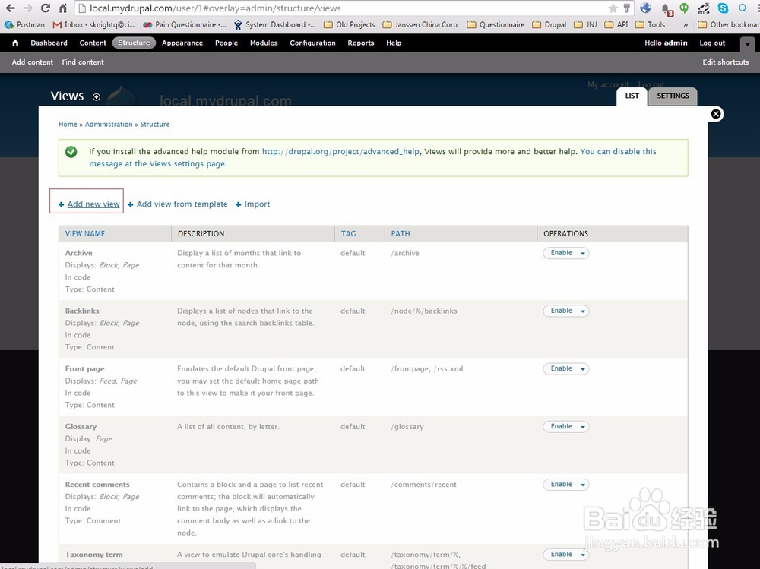The height and width of the screenshot is (569, 760).
Task: Open the Reports admin menu item
Action: click(x=360, y=43)
